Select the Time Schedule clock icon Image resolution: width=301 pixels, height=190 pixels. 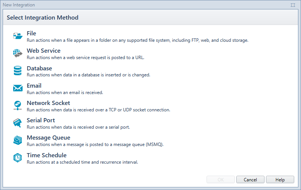coord(18,158)
